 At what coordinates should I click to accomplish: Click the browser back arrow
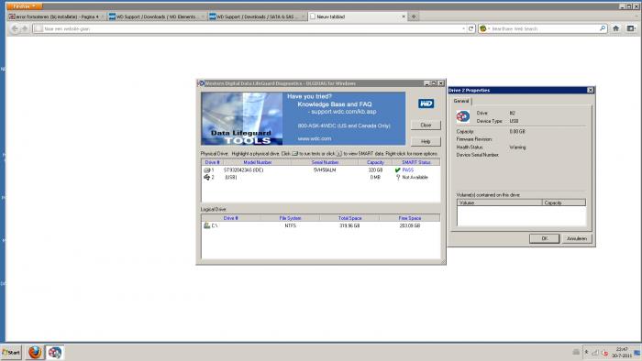tap(15, 28)
